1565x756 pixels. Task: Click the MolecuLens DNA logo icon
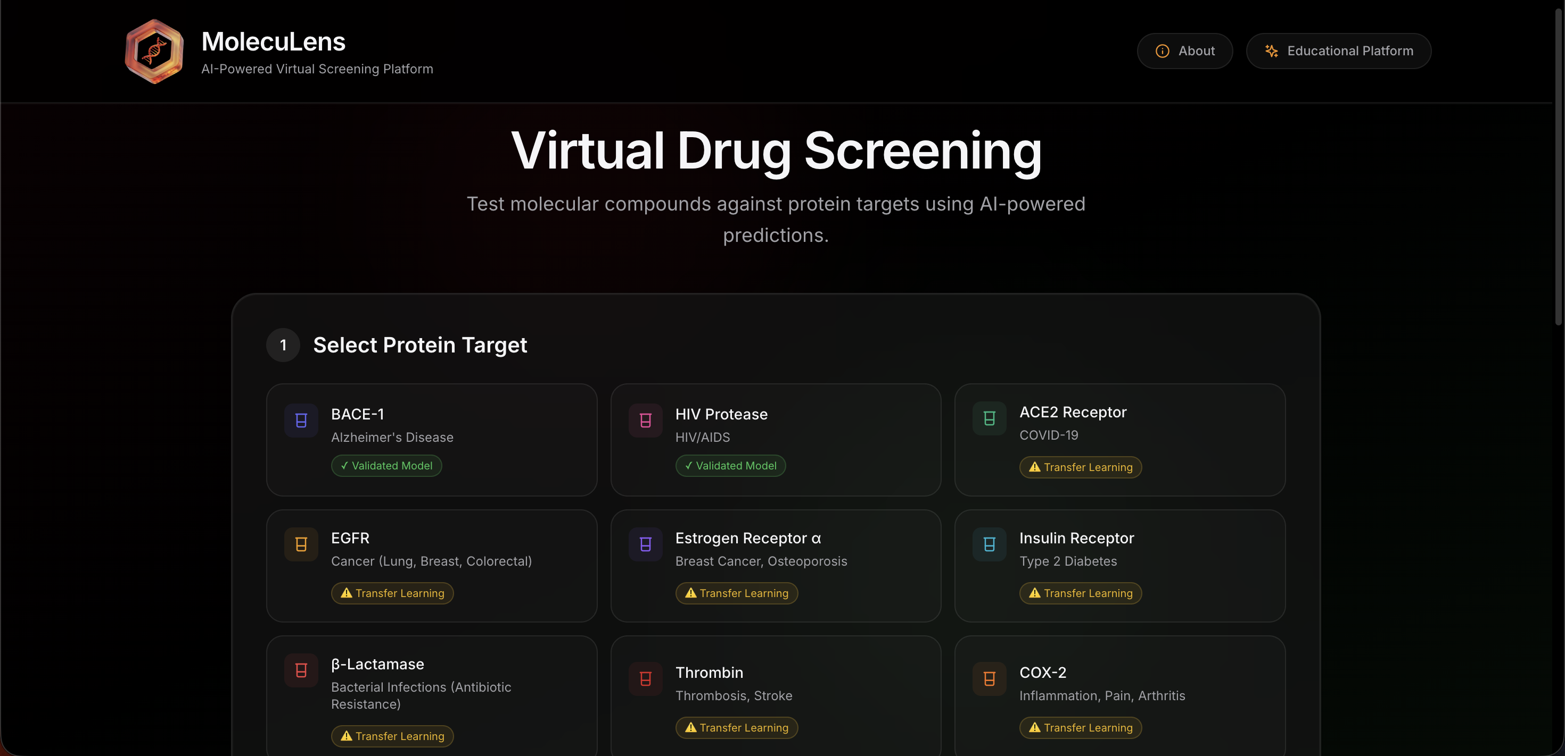coord(153,51)
